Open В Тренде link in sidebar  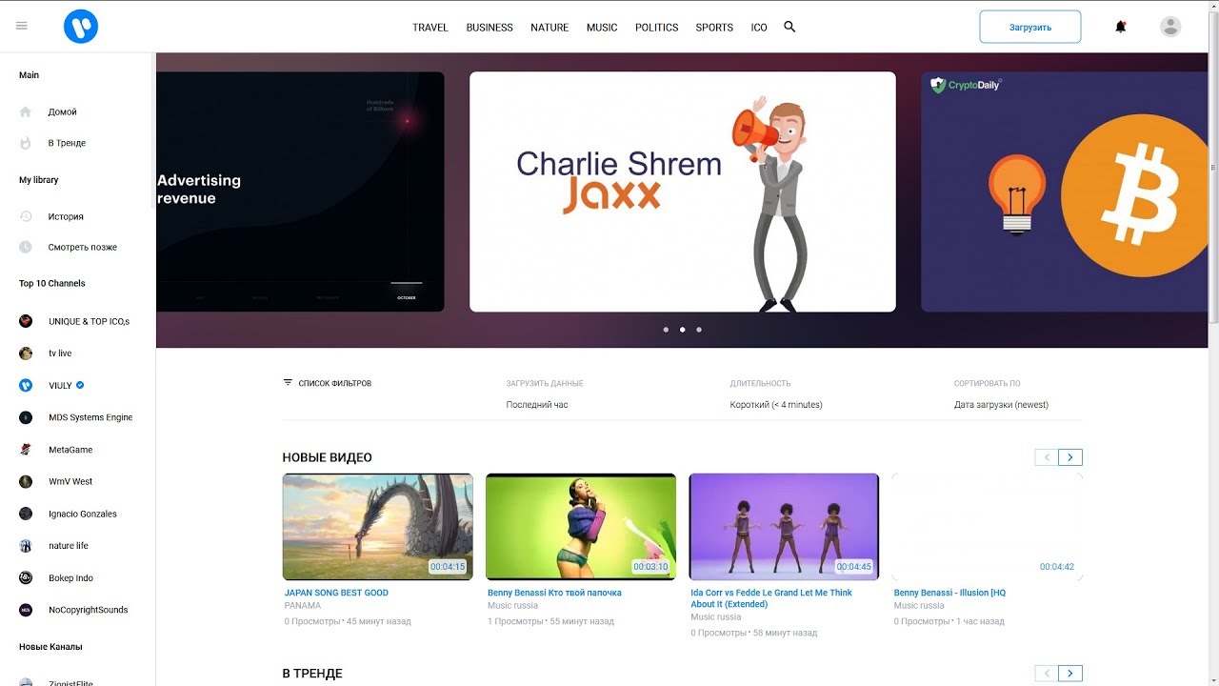pos(67,143)
